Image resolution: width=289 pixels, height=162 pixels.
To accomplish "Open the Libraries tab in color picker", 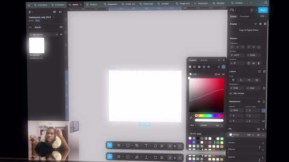I will coord(203,60).
